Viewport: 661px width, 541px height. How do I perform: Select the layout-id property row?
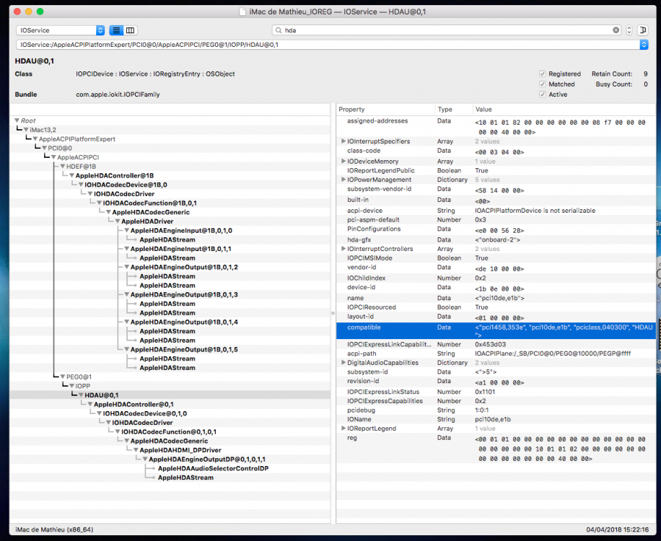(496, 317)
